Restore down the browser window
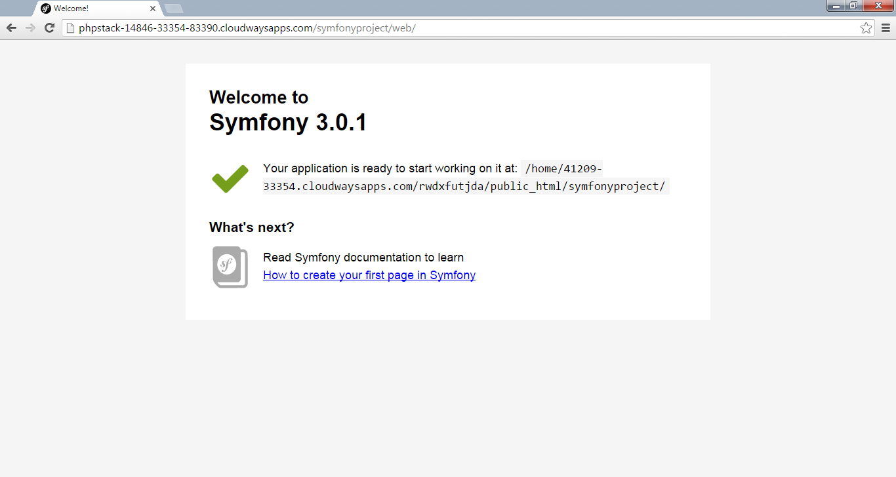This screenshot has height=477, width=896. pos(853,6)
